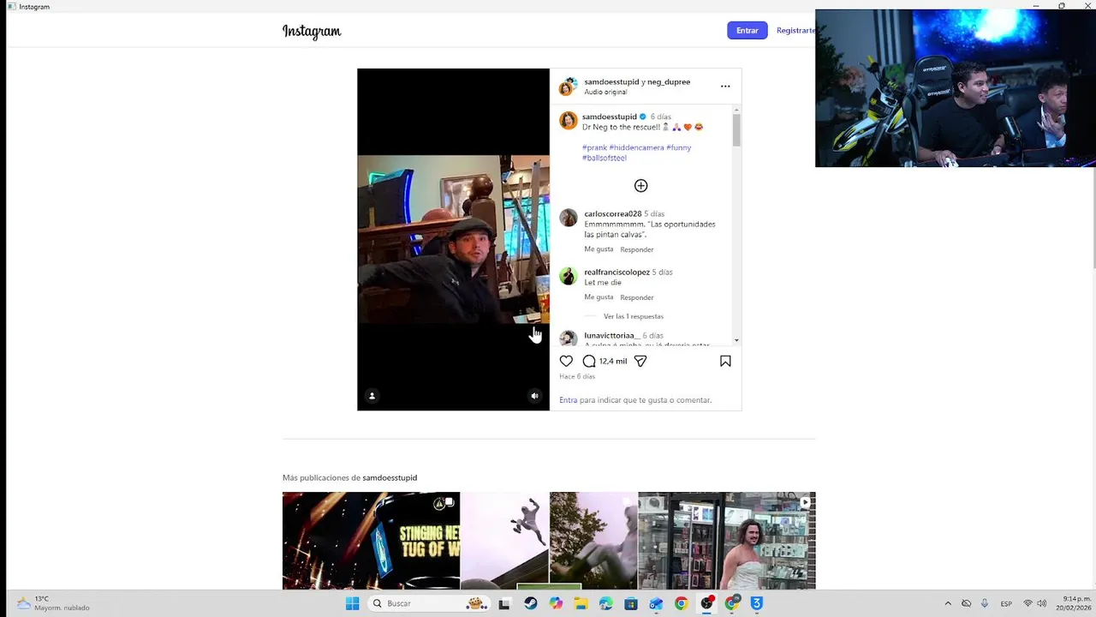This screenshot has height=617, width=1096.
Task: Click the Registrarte link
Action: (795, 30)
